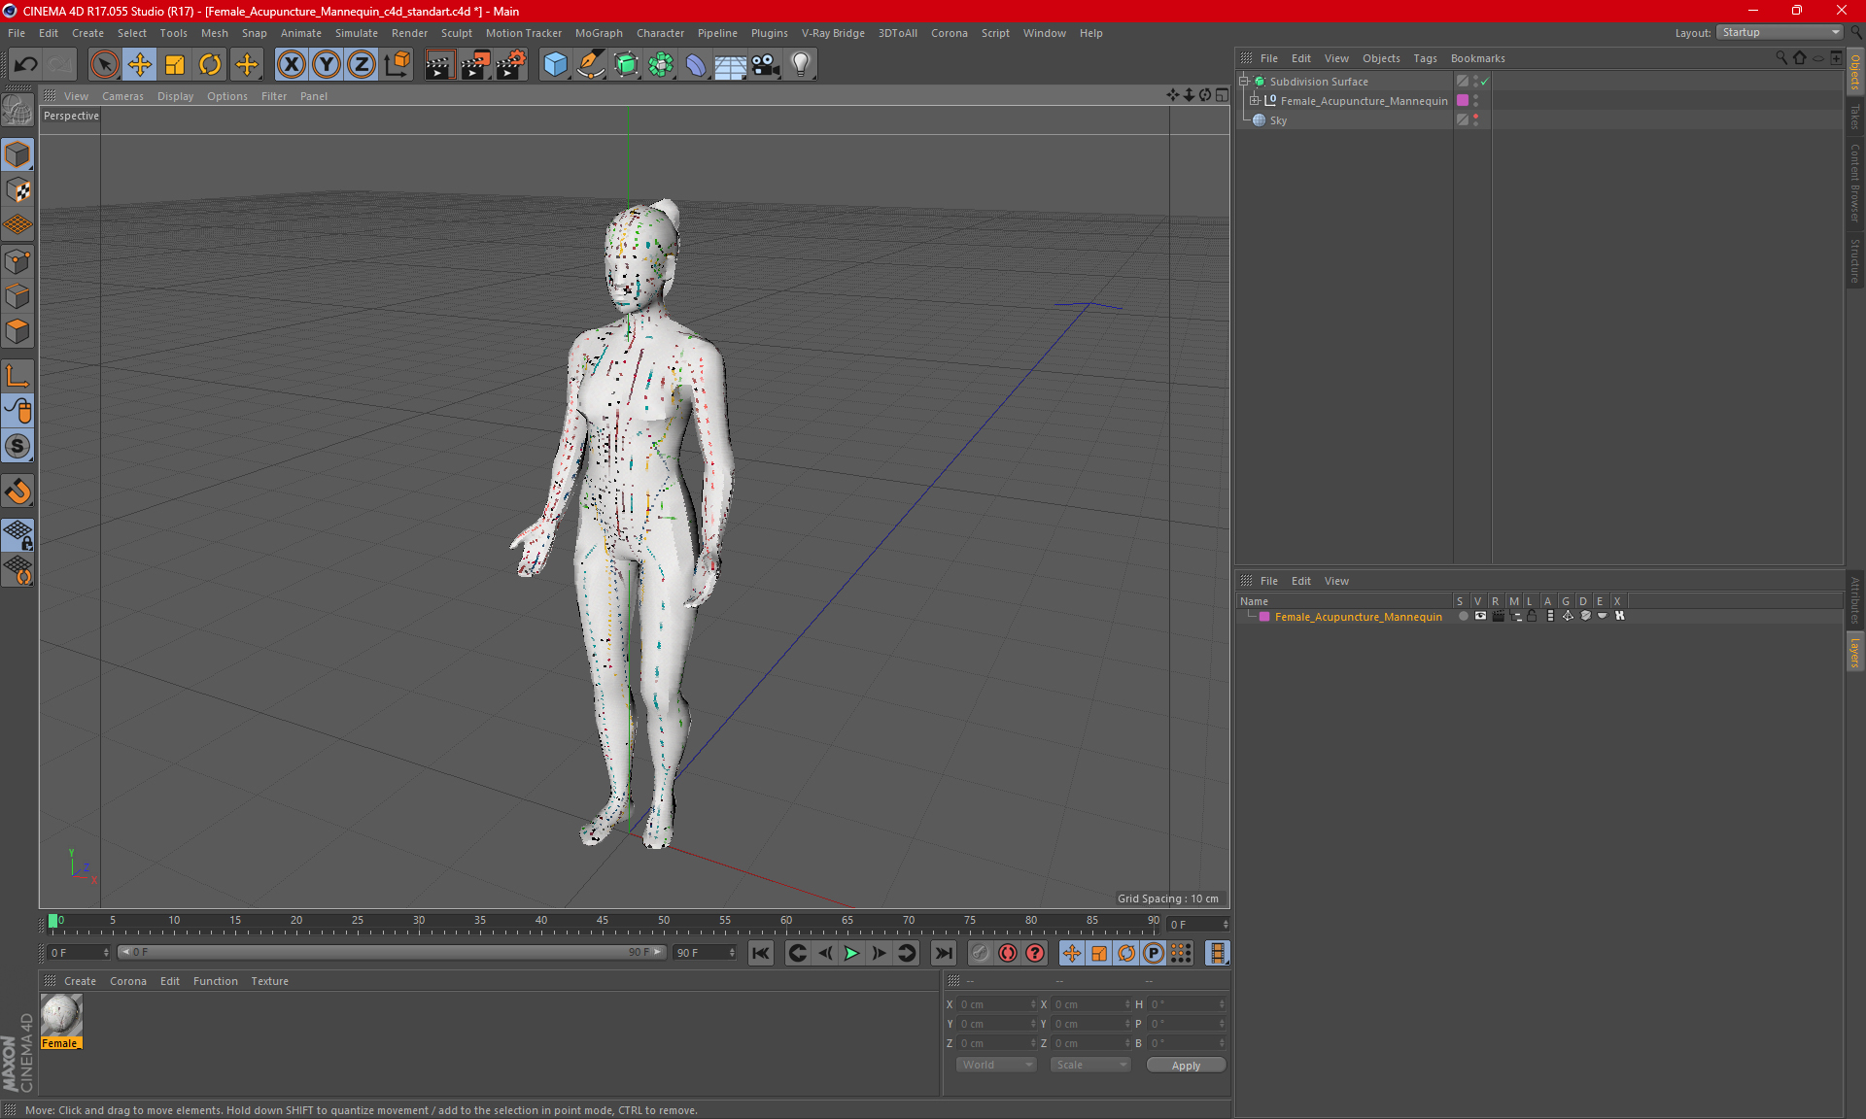Add a Floor environment object
The width and height of the screenshot is (1866, 1119).
(x=731, y=65)
